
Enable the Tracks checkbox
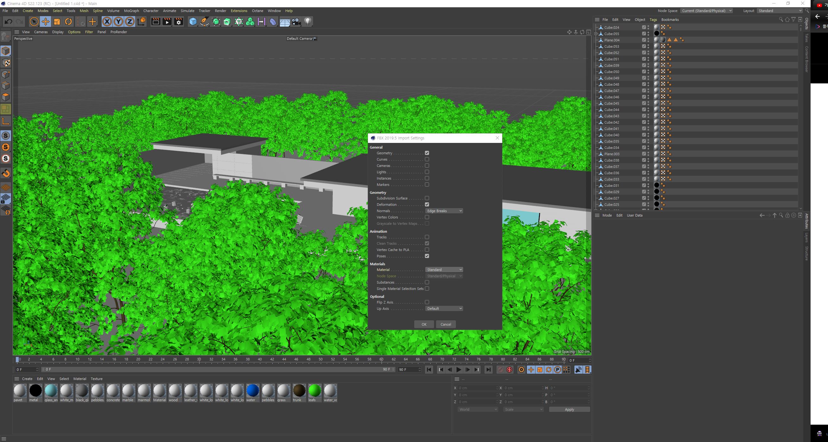tap(427, 237)
